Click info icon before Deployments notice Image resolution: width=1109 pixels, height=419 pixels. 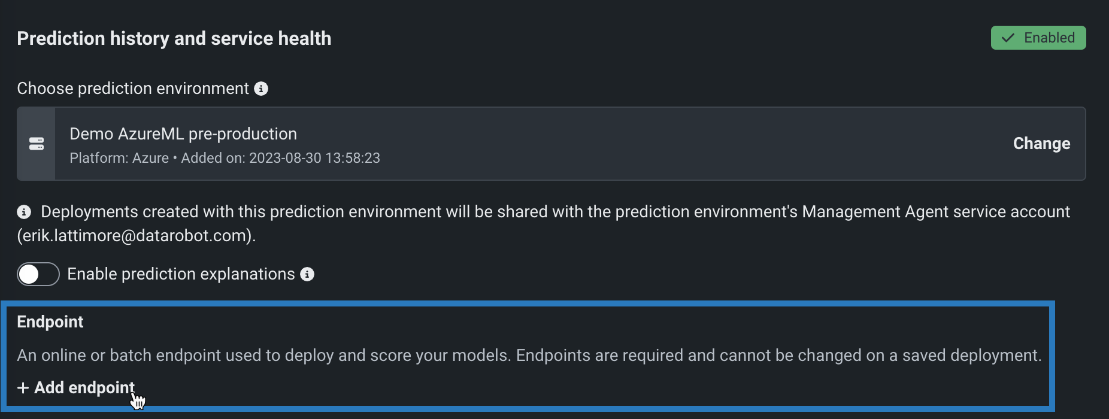tap(24, 212)
